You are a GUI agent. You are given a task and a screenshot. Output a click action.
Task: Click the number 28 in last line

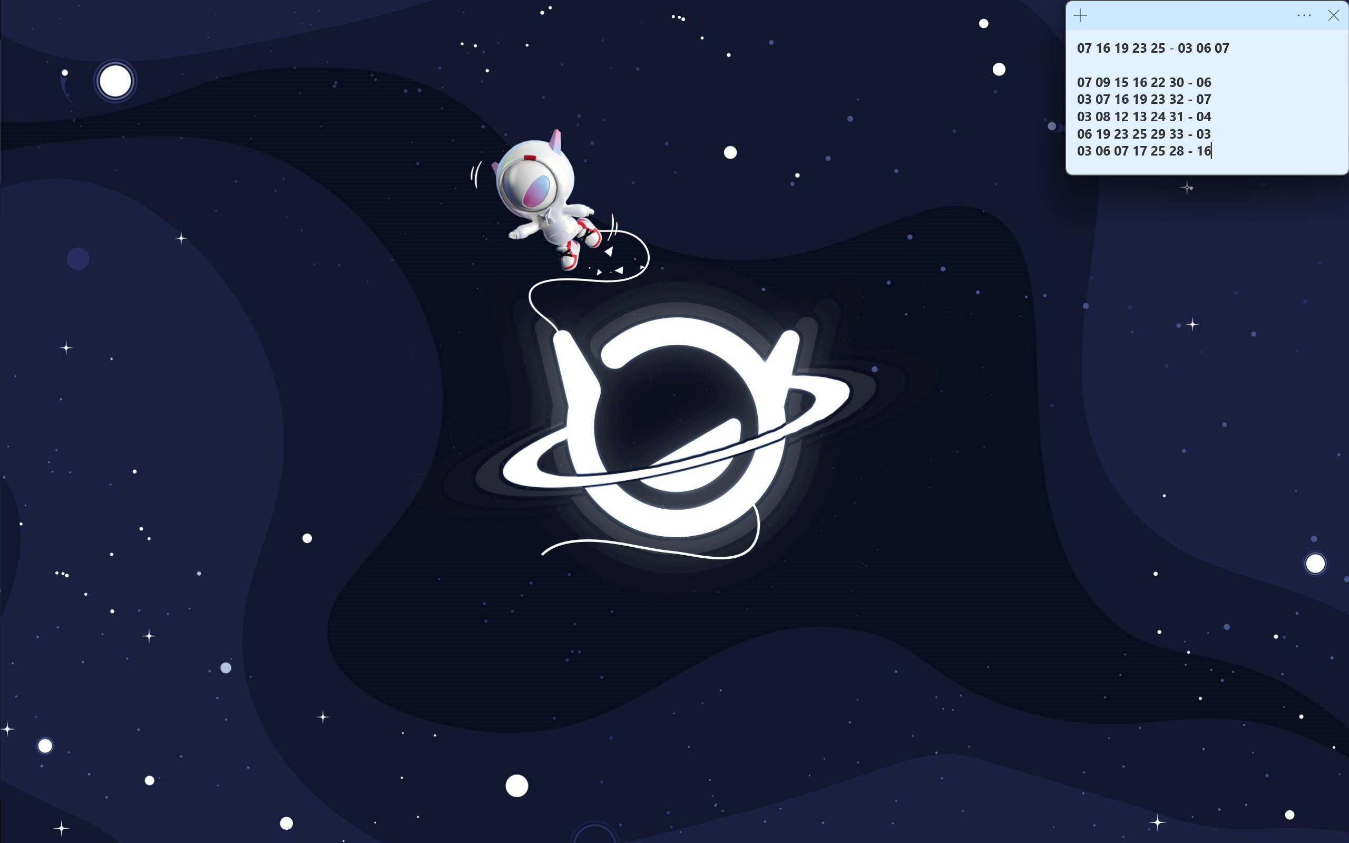pyautogui.click(x=1176, y=151)
